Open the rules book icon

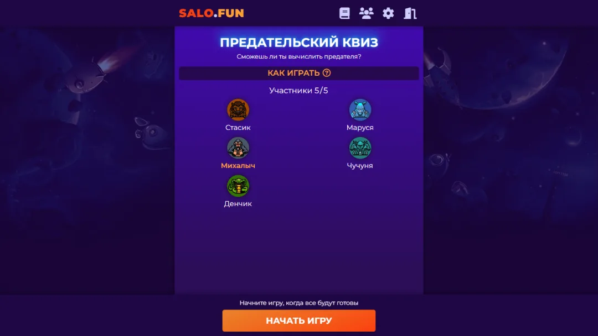[344, 13]
